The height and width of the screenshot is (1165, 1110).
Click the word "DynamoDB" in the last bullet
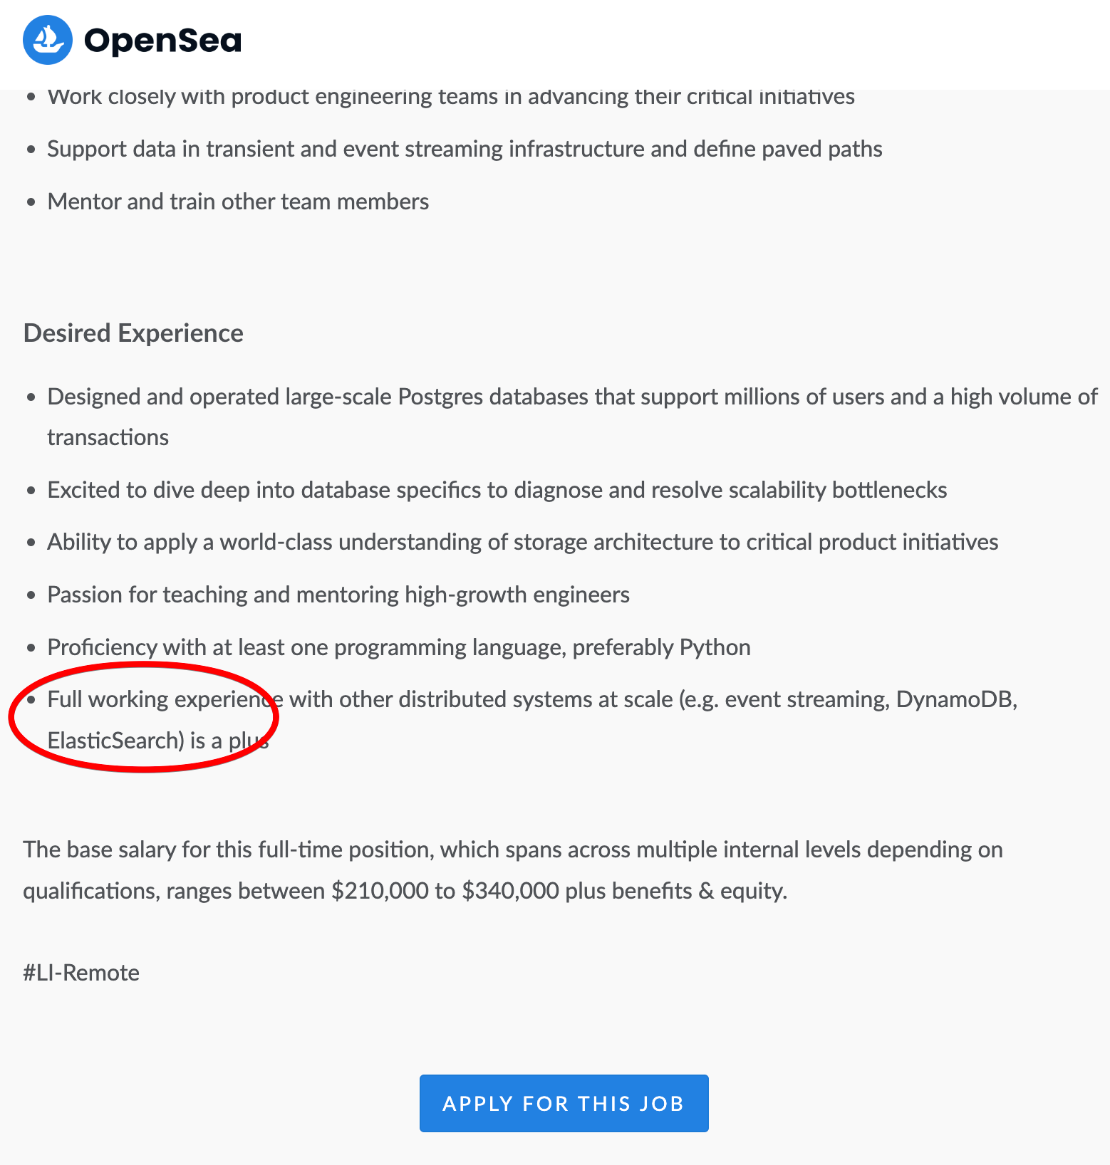coord(956,700)
